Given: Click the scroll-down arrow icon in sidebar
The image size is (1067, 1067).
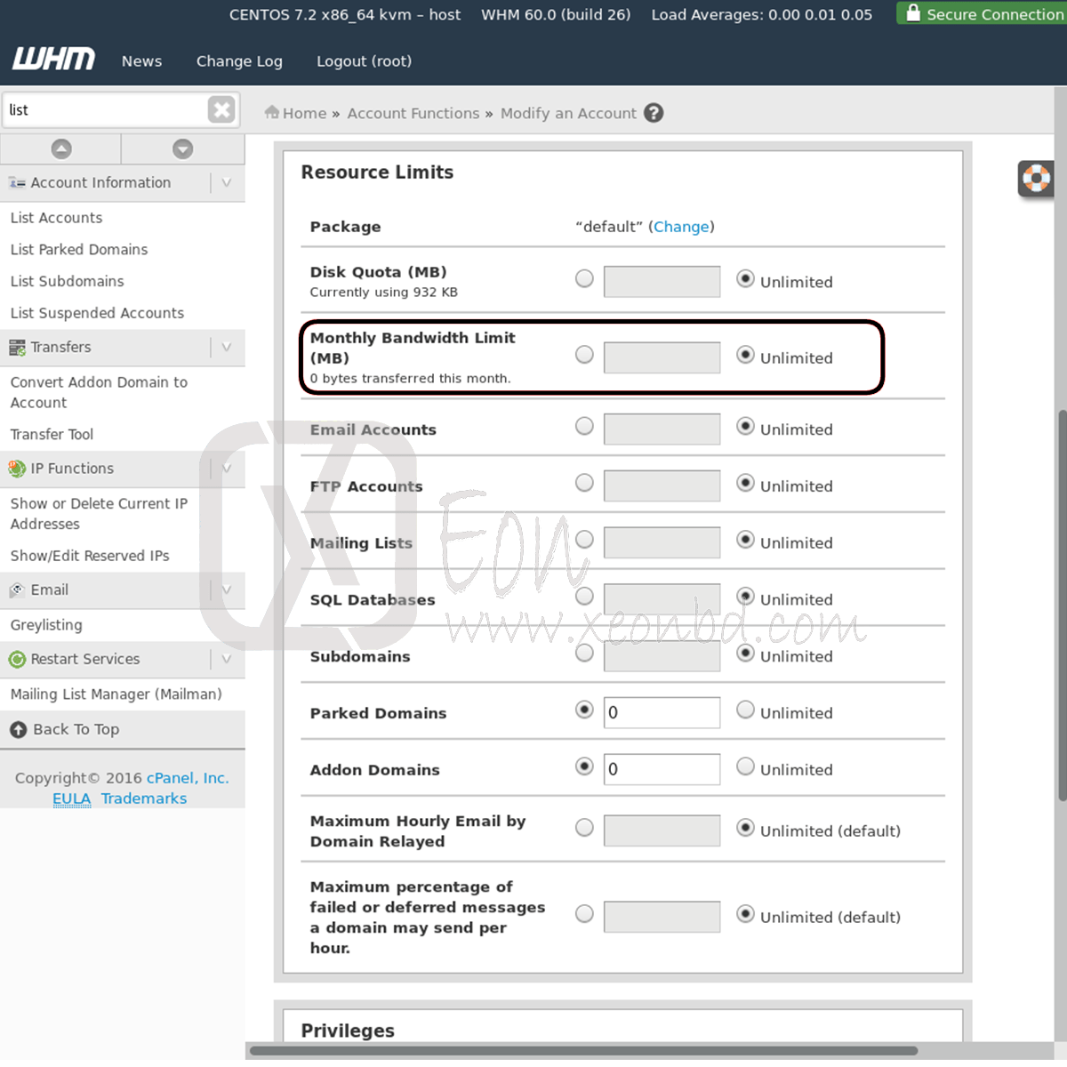Looking at the screenshot, I should [183, 149].
